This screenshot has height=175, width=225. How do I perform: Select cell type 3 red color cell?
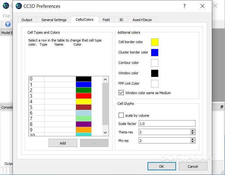click(x=83, y=96)
